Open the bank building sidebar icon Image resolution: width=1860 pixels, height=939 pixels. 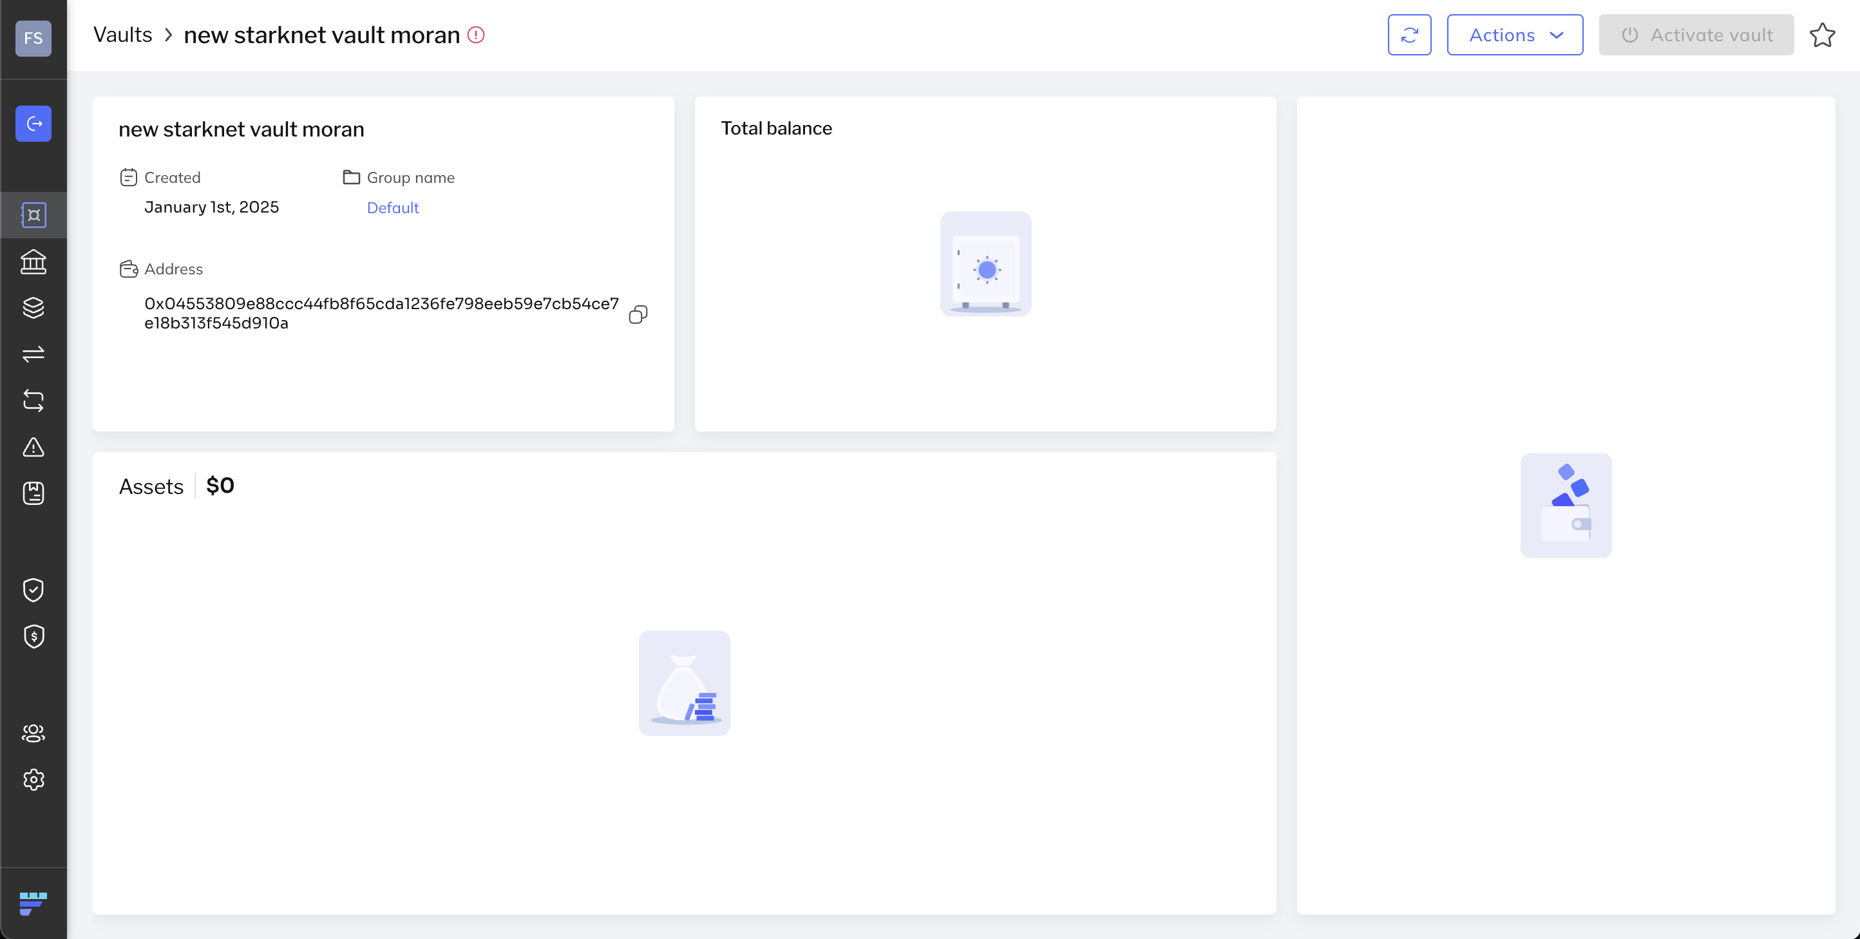click(x=33, y=261)
